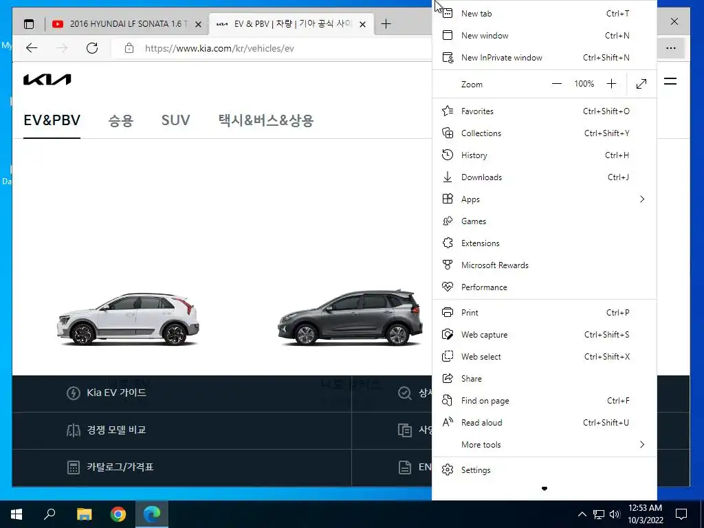Screen dimensions: 704x528
Task: Select the 택시&버스&상용 tab
Action: 266,120
